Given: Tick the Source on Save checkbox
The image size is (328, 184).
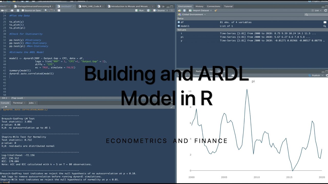Looking at the screenshot, I should click(23, 10).
